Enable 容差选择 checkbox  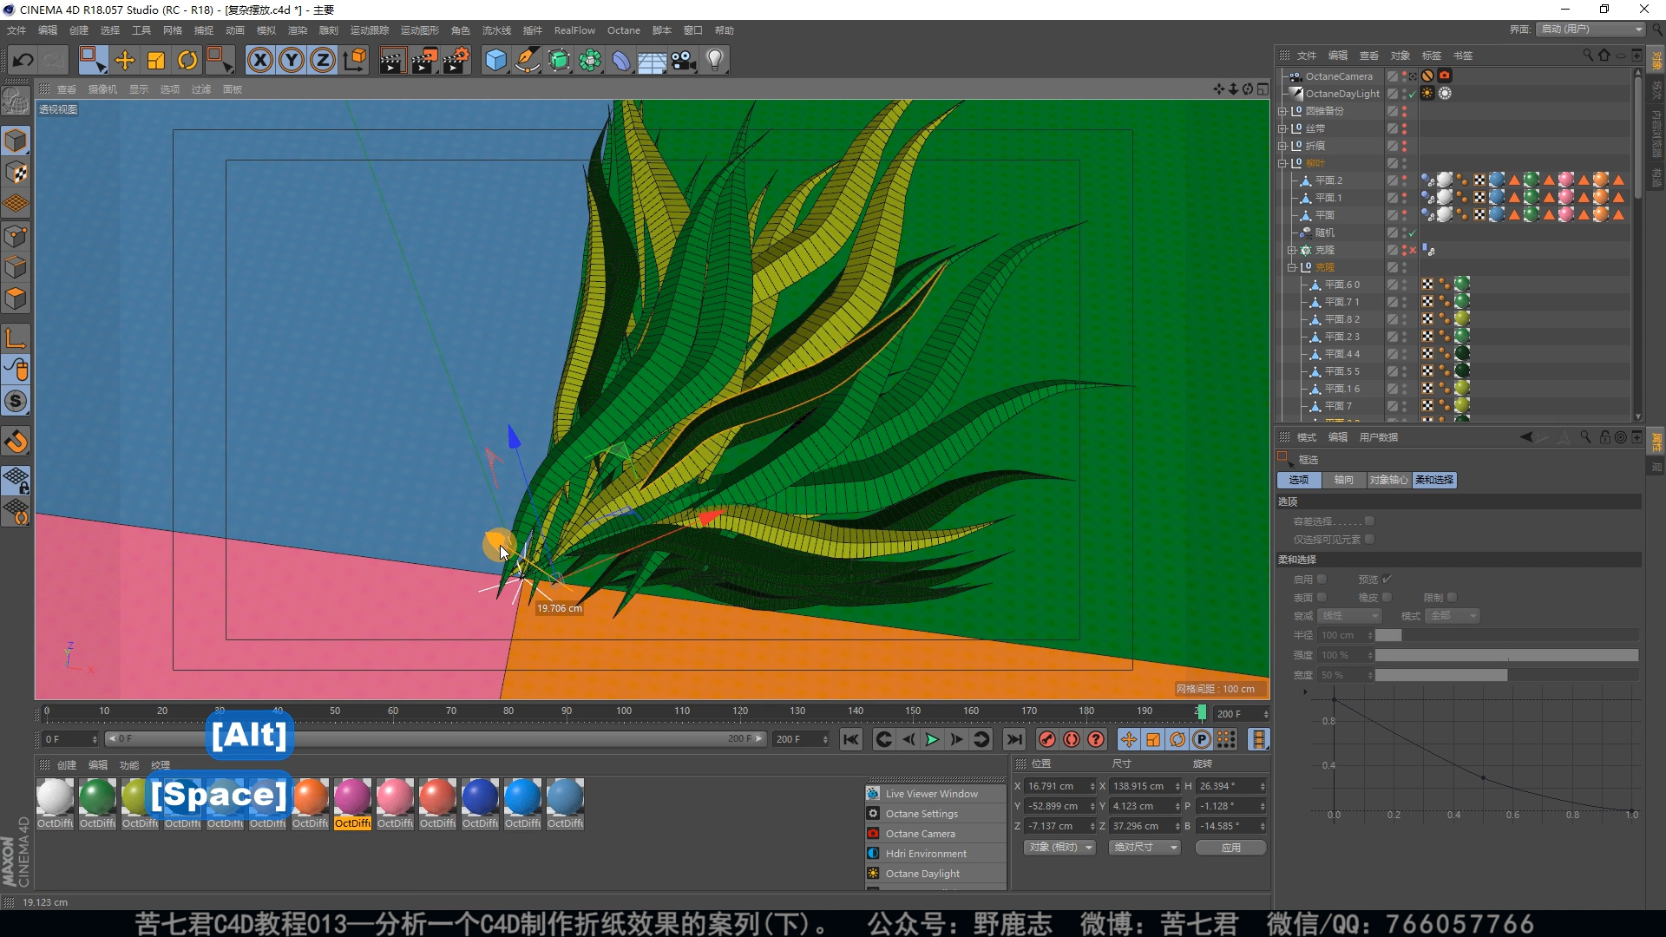click(1369, 521)
